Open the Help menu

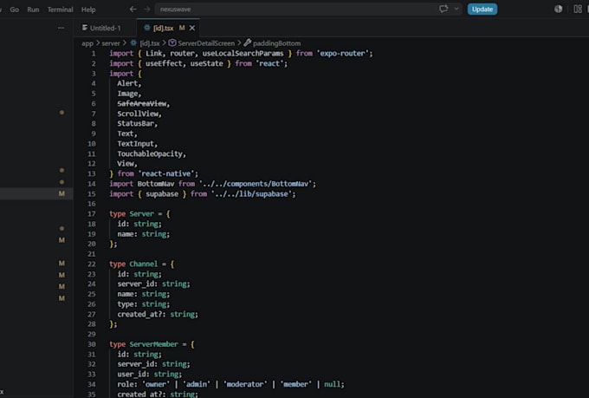click(x=88, y=10)
